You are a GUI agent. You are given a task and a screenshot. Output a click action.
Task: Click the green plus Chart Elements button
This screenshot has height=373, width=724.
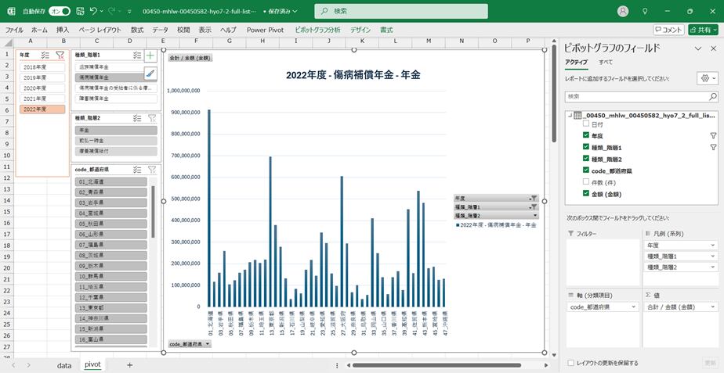[150, 56]
